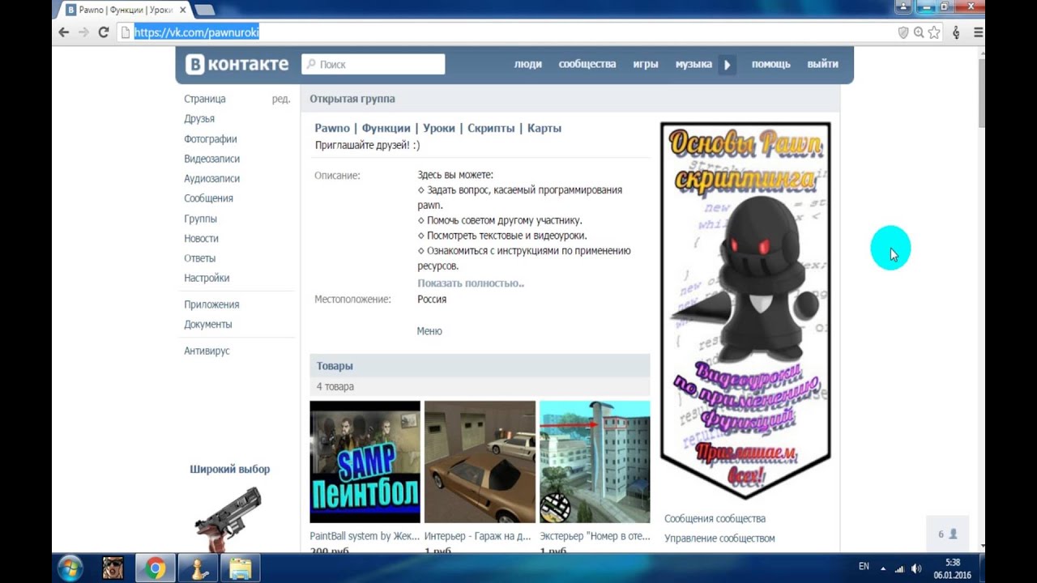Go to Страница in the sidebar
Viewport: 1037px width, 583px height.
tap(205, 99)
